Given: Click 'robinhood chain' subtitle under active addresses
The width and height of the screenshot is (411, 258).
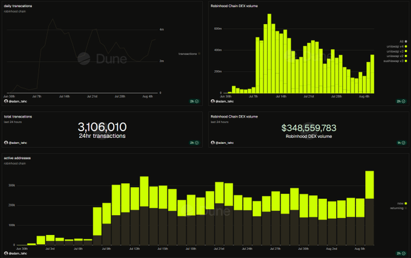Looking at the screenshot, I should tap(15, 164).
